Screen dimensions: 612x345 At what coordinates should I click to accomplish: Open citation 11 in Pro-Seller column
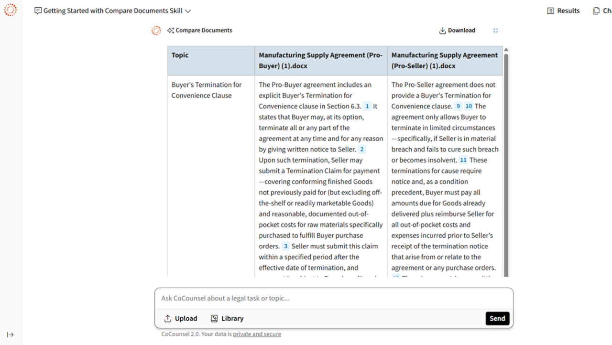click(x=463, y=161)
